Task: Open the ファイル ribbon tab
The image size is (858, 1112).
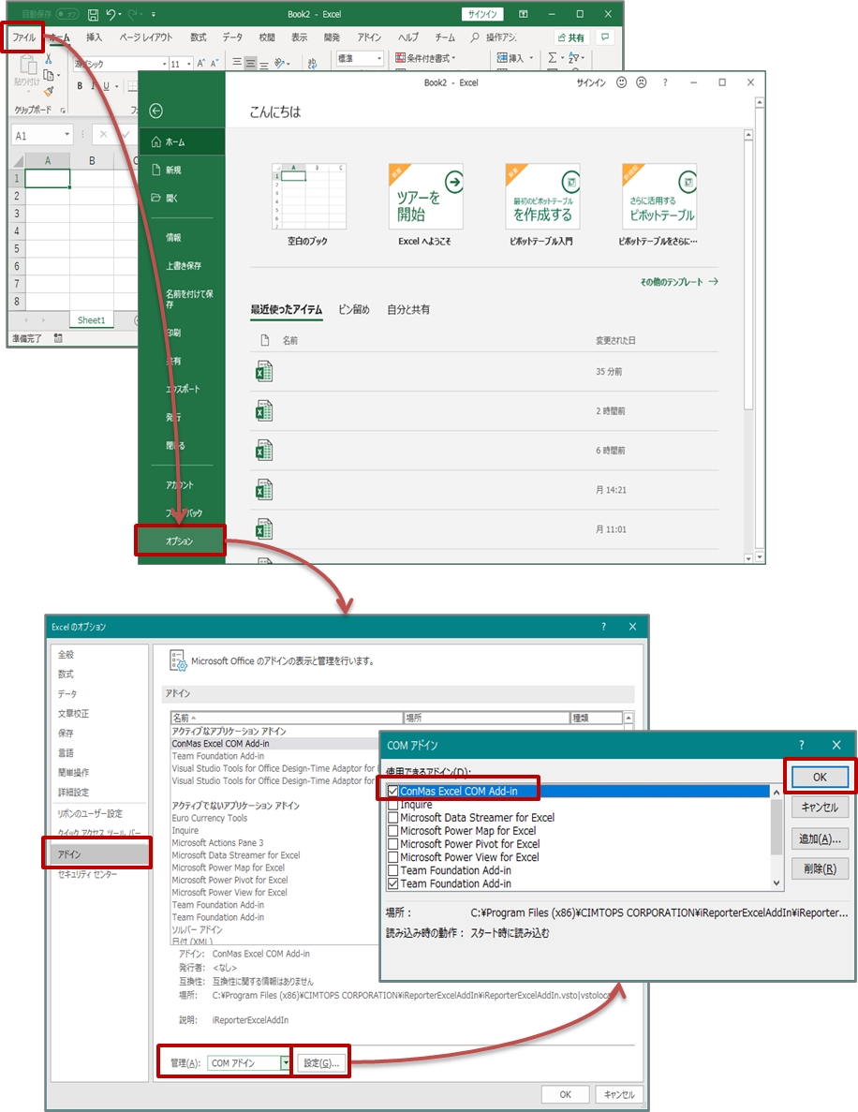Action: (x=23, y=37)
